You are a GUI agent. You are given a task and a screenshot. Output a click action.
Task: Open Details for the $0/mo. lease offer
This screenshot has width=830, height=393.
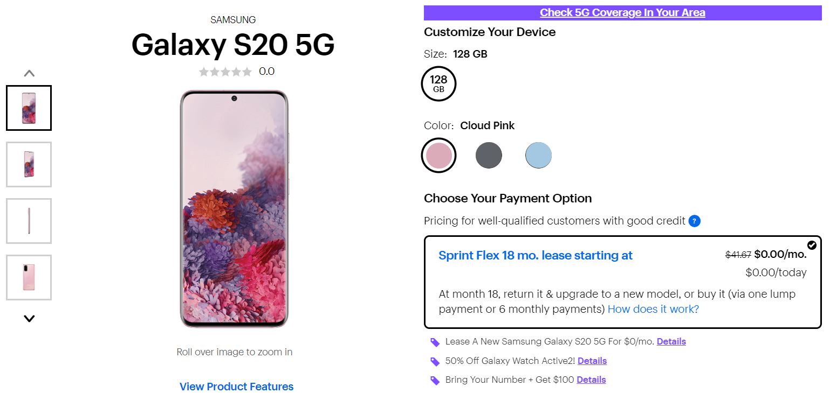671,341
